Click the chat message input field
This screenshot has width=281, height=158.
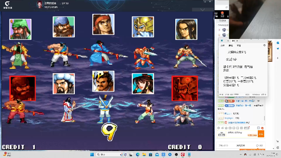[x=242, y=134]
